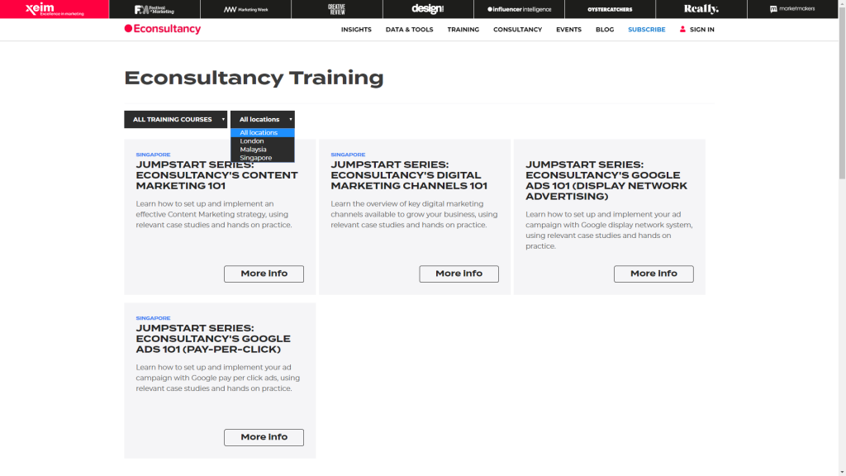
Task: Go to the Blog menu item
Action: click(605, 30)
